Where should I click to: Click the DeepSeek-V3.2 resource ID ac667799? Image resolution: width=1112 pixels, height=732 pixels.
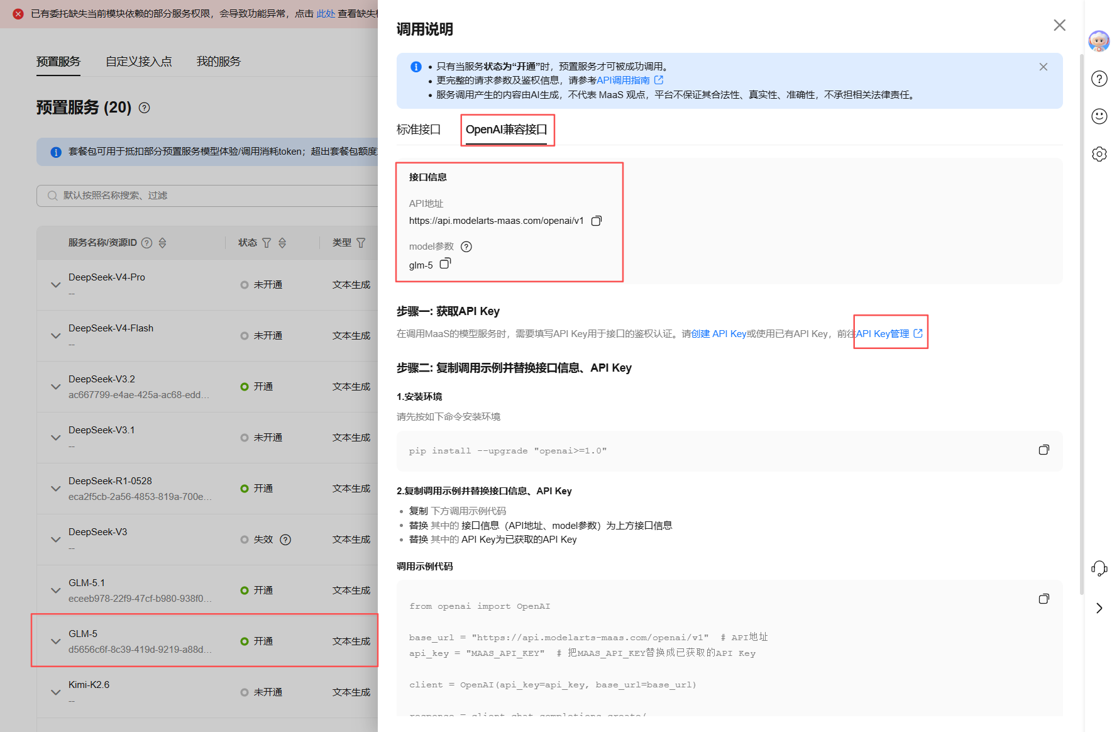(139, 395)
